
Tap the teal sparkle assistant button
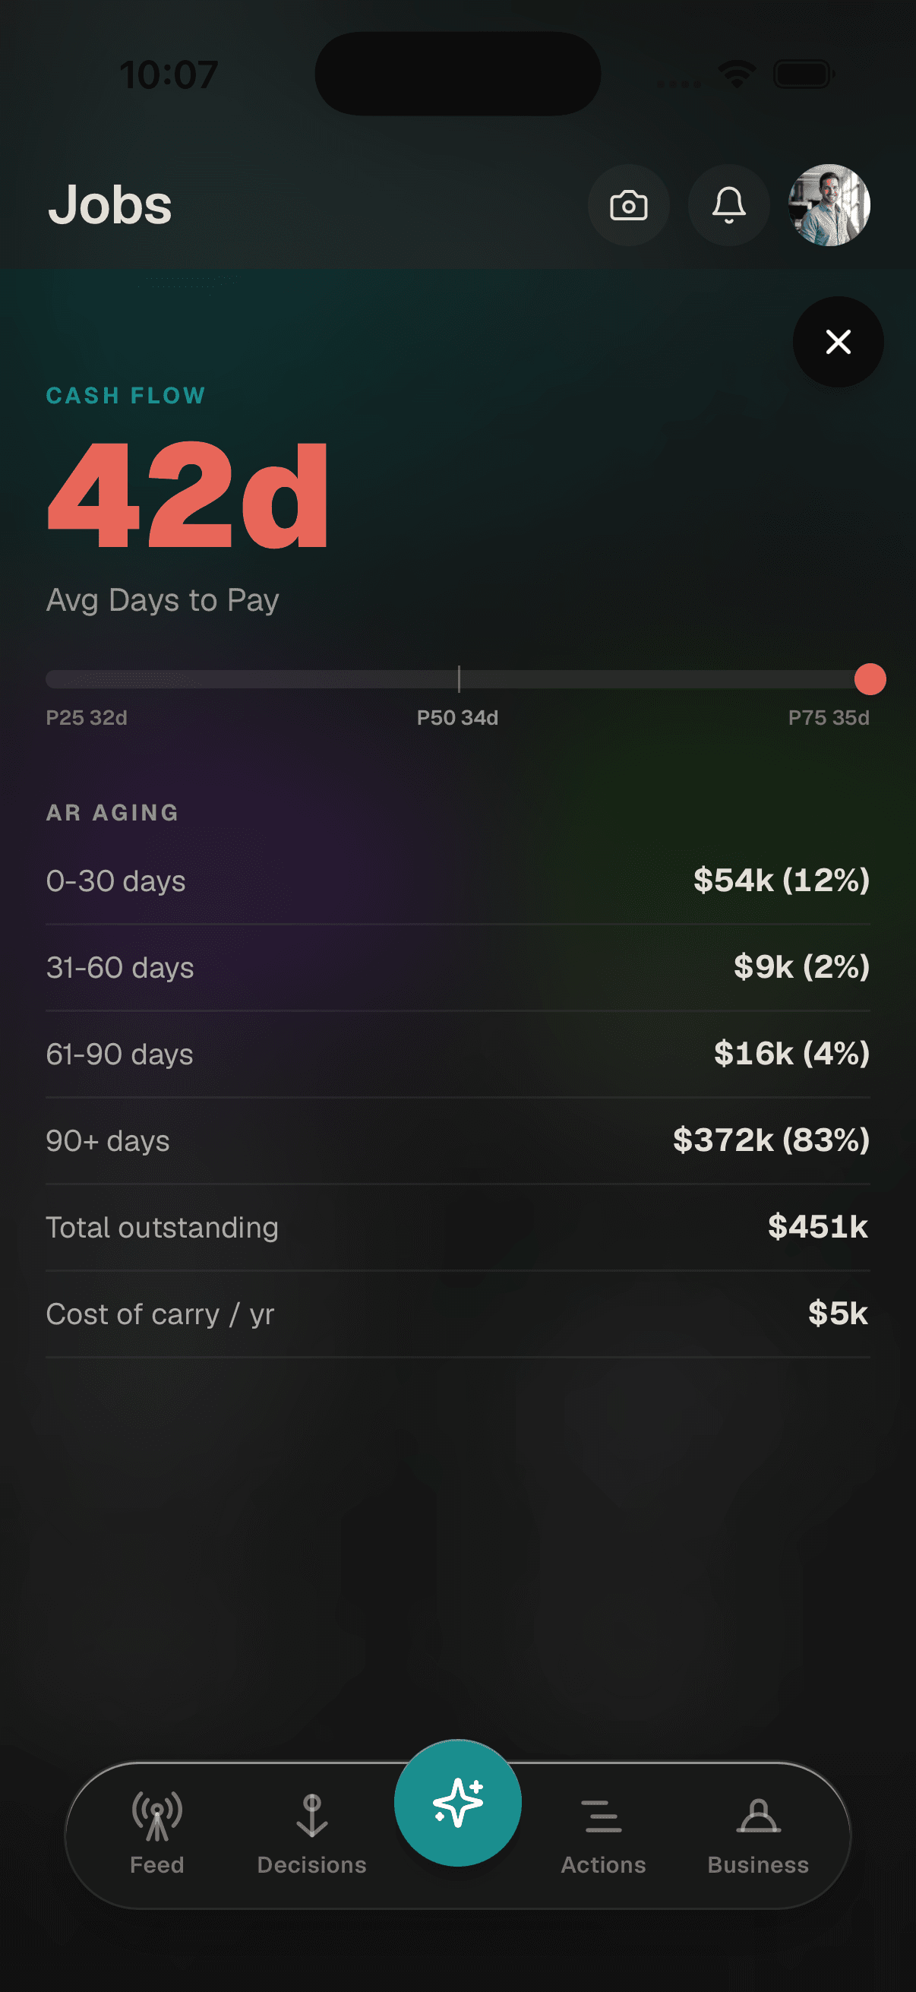click(x=457, y=1803)
